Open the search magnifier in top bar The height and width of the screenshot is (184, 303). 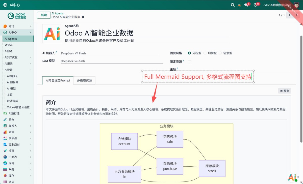pos(233,5)
